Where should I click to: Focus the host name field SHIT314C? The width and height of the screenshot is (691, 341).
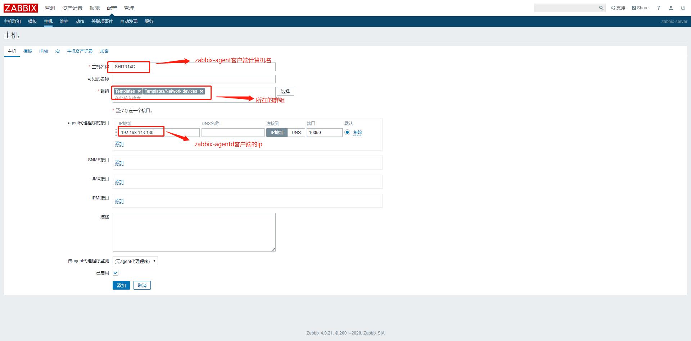click(x=194, y=67)
